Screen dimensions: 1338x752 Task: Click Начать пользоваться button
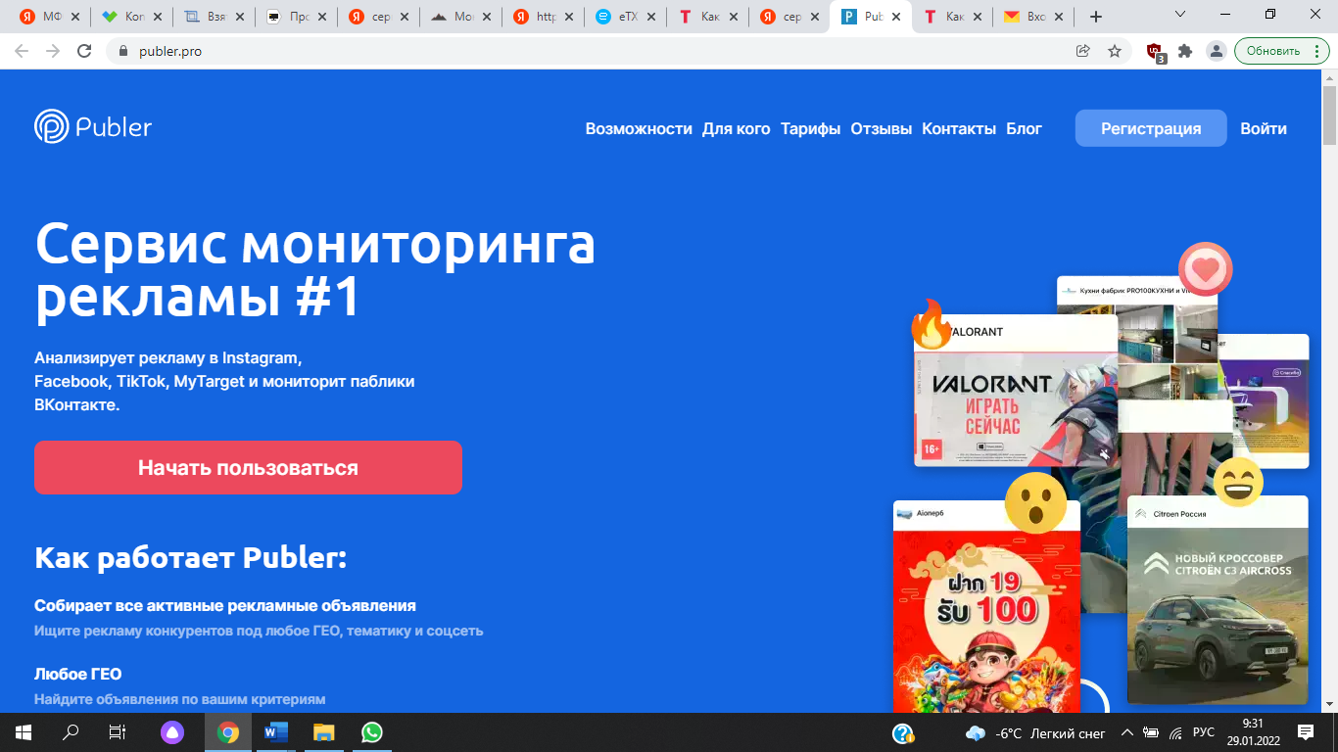[x=248, y=467]
